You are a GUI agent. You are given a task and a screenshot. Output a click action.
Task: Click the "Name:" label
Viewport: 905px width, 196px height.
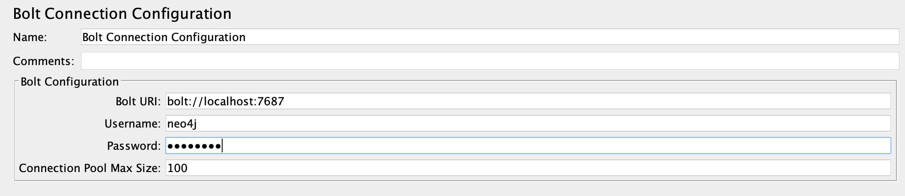click(x=30, y=38)
